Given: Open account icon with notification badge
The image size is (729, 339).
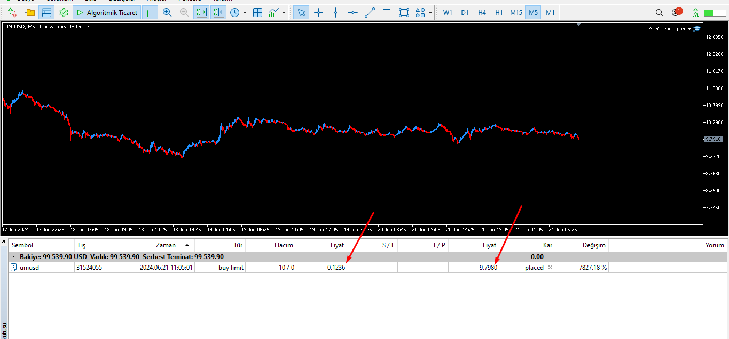Looking at the screenshot, I should coord(677,12).
